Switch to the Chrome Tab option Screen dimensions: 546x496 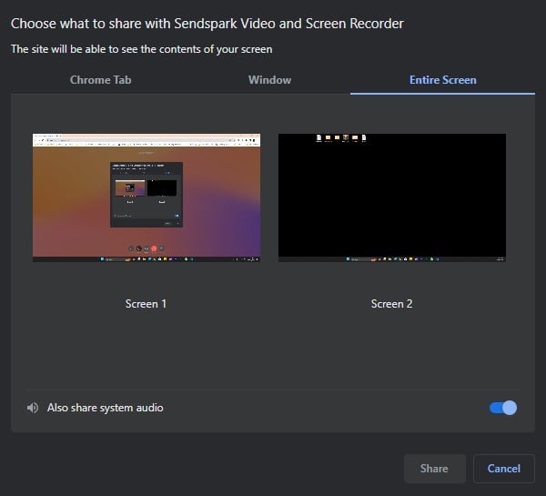click(101, 80)
